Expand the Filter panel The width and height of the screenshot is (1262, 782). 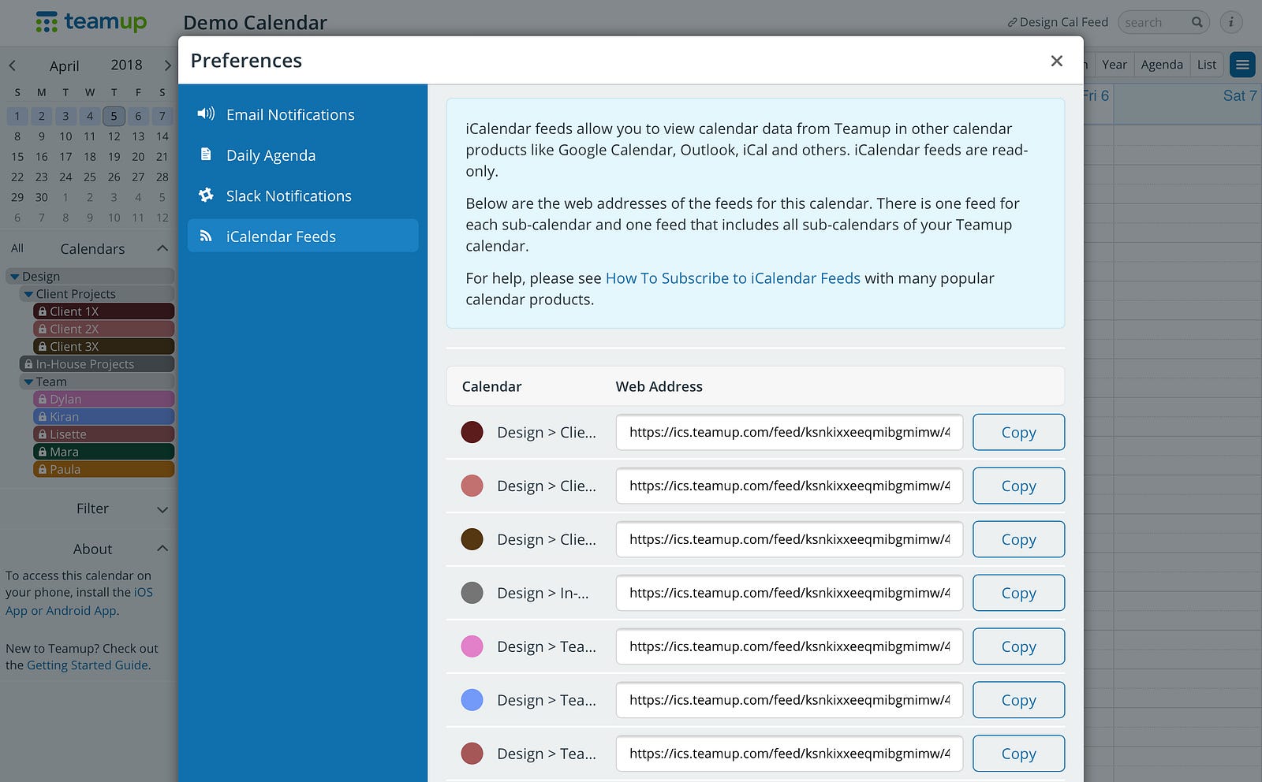pyautogui.click(x=162, y=509)
